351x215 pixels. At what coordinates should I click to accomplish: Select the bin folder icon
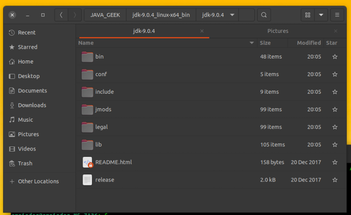pyautogui.click(x=87, y=57)
